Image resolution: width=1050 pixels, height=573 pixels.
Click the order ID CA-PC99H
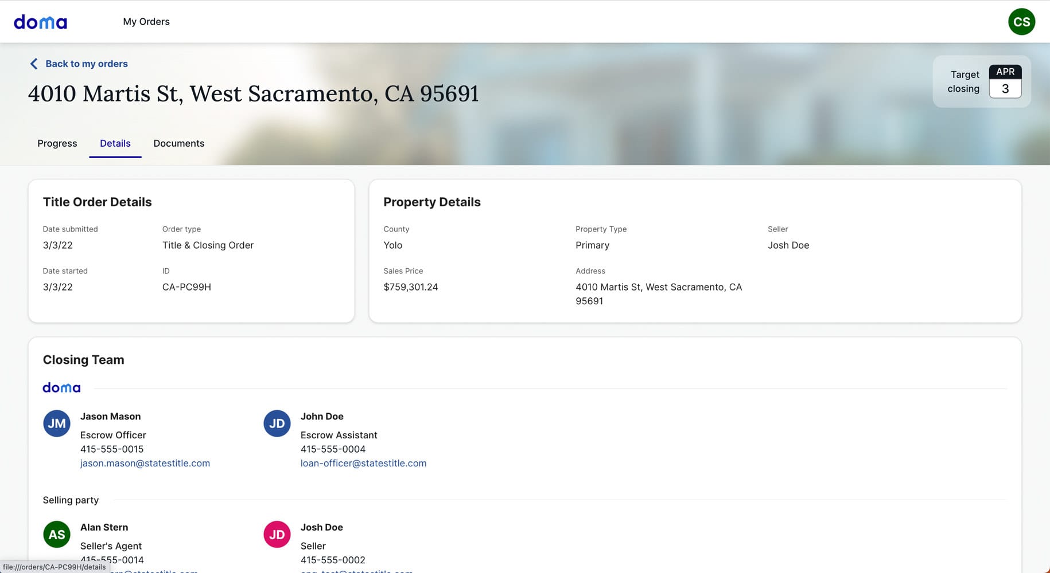(x=186, y=287)
